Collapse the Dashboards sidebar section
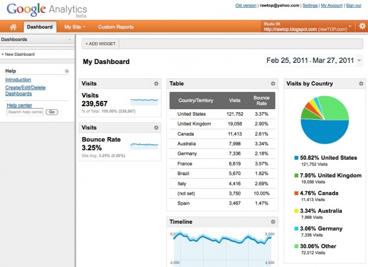Screen dimensions: 368x267 [69, 40]
